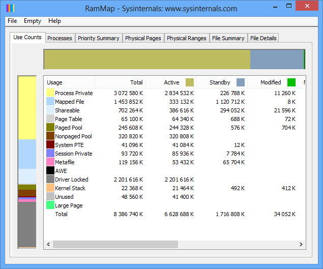Click Mapped File standby 1 120 712 K
The width and height of the screenshot is (323, 269).
(230, 102)
